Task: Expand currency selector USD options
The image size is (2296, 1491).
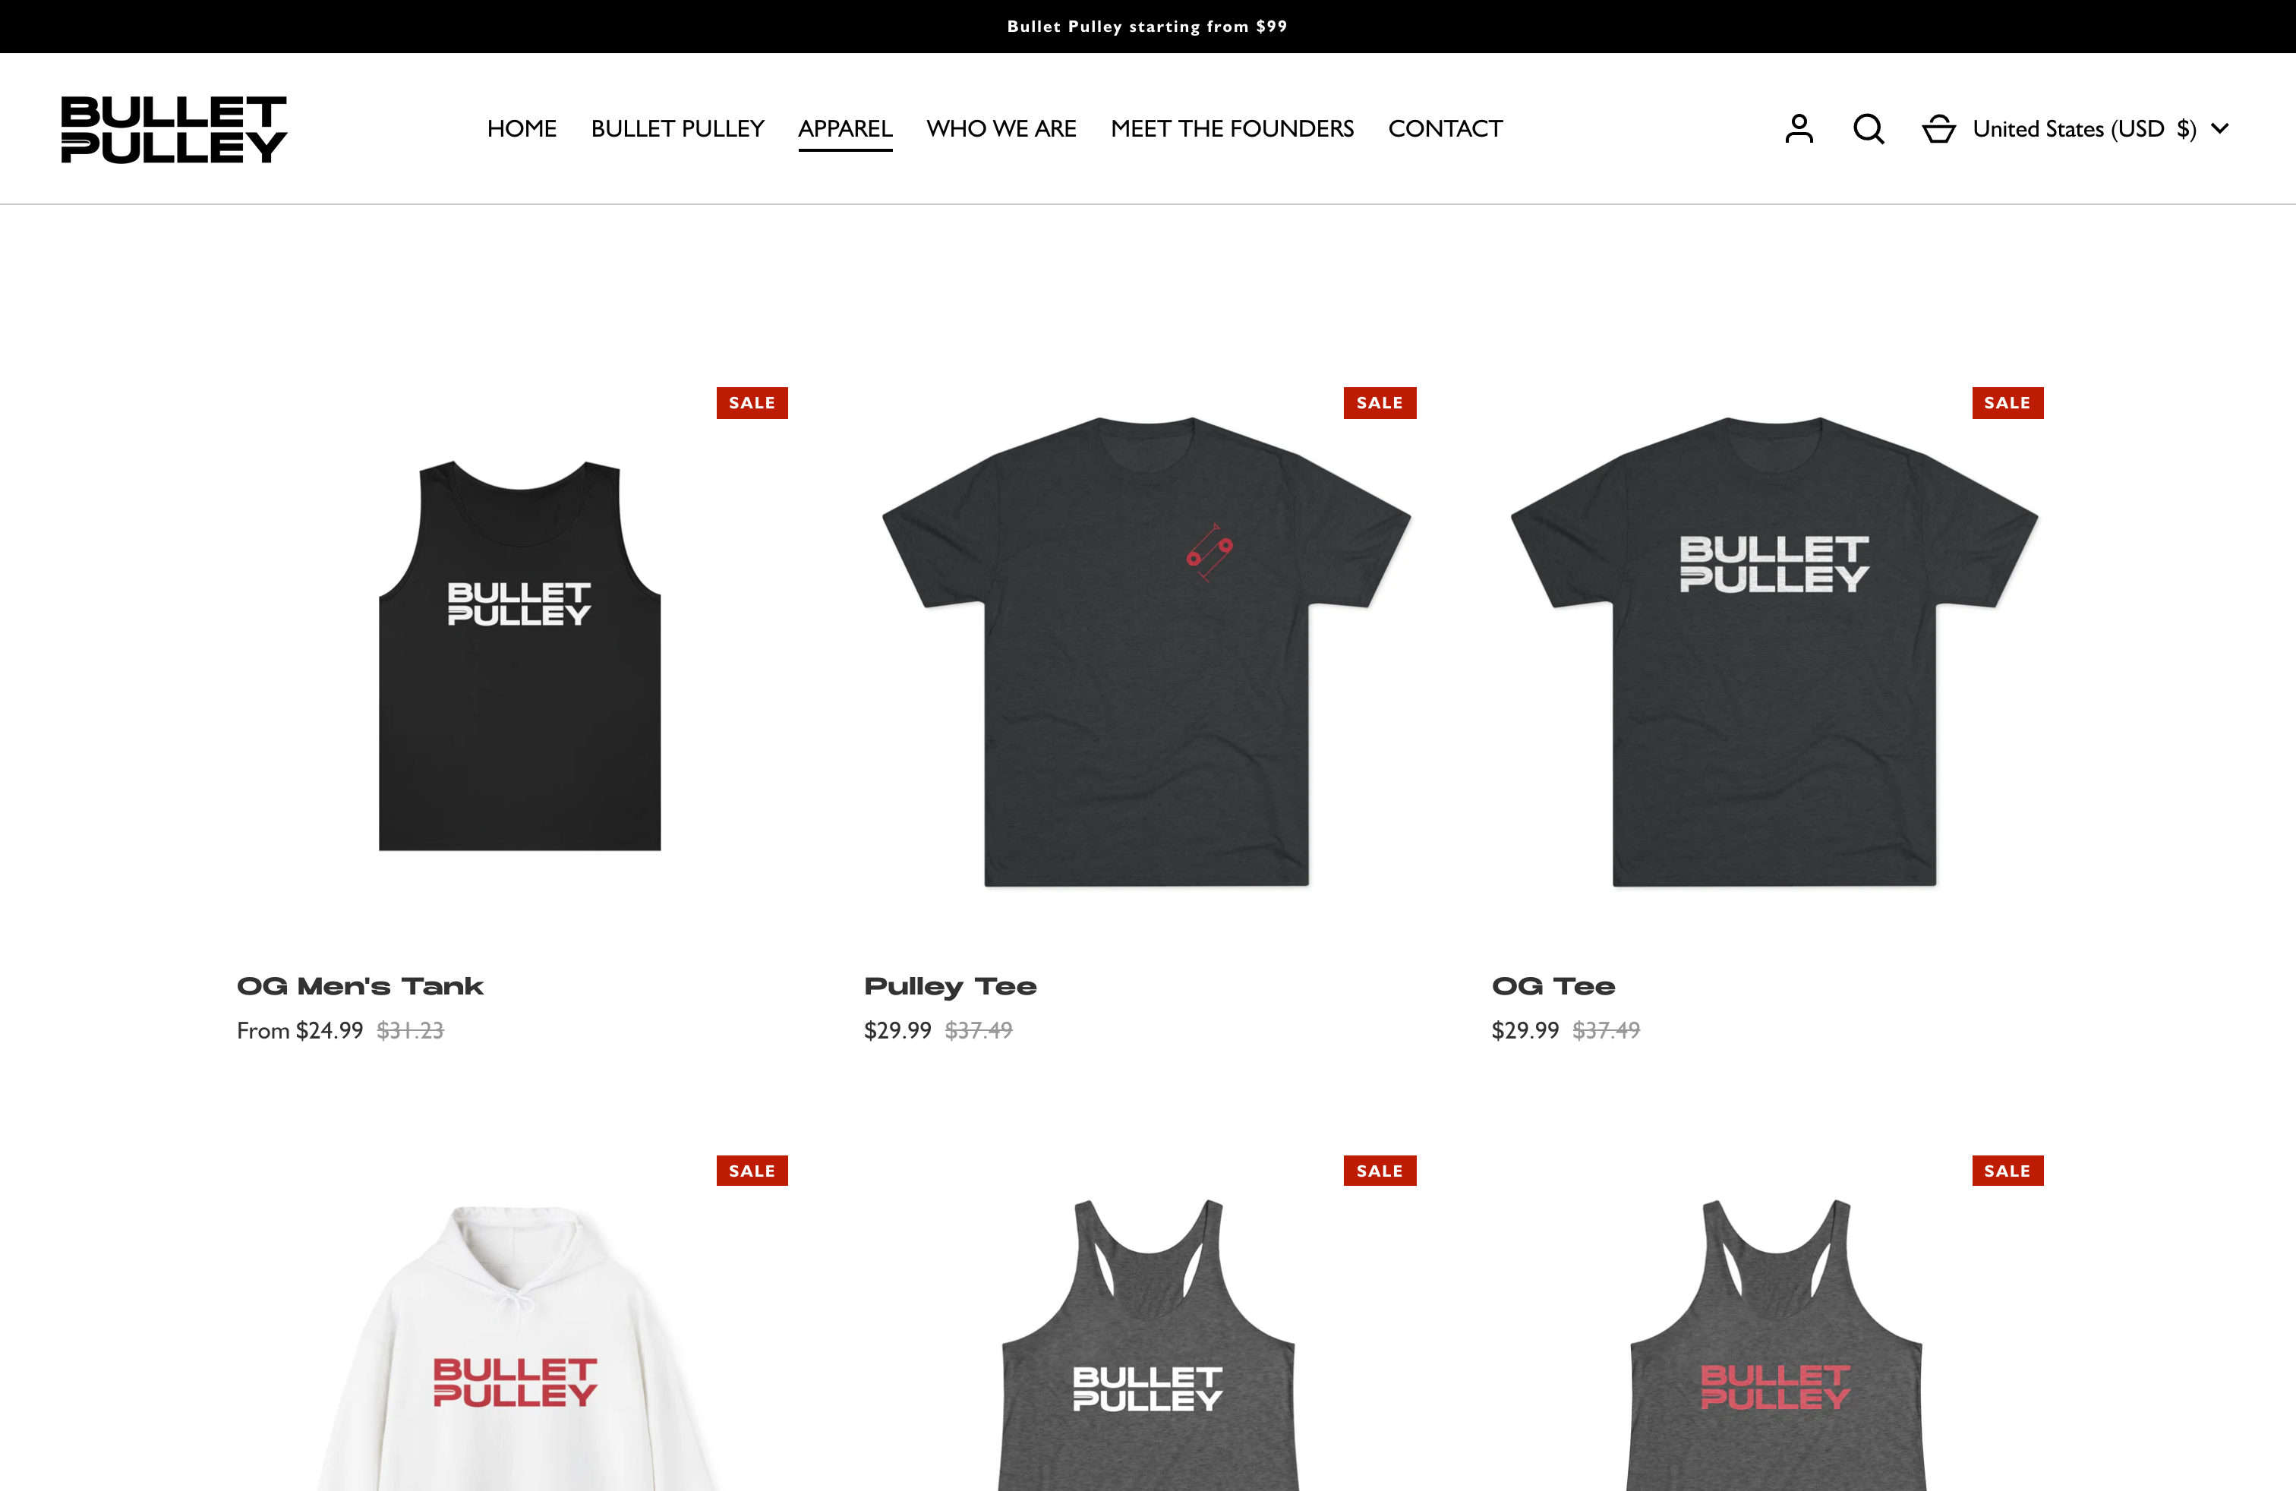Action: (2102, 128)
